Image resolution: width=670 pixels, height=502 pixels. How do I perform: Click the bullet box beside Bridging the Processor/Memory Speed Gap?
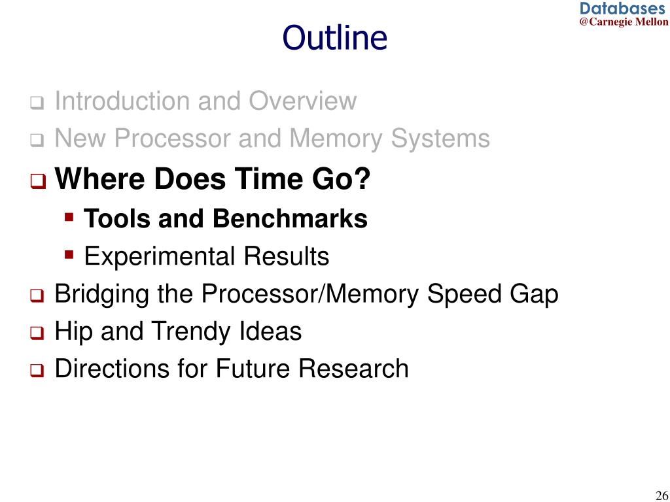tap(37, 296)
